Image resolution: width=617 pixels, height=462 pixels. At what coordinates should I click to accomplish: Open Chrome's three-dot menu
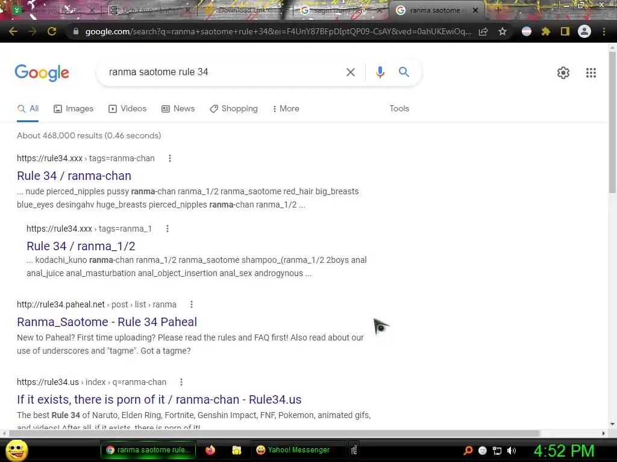(x=604, y=31)
